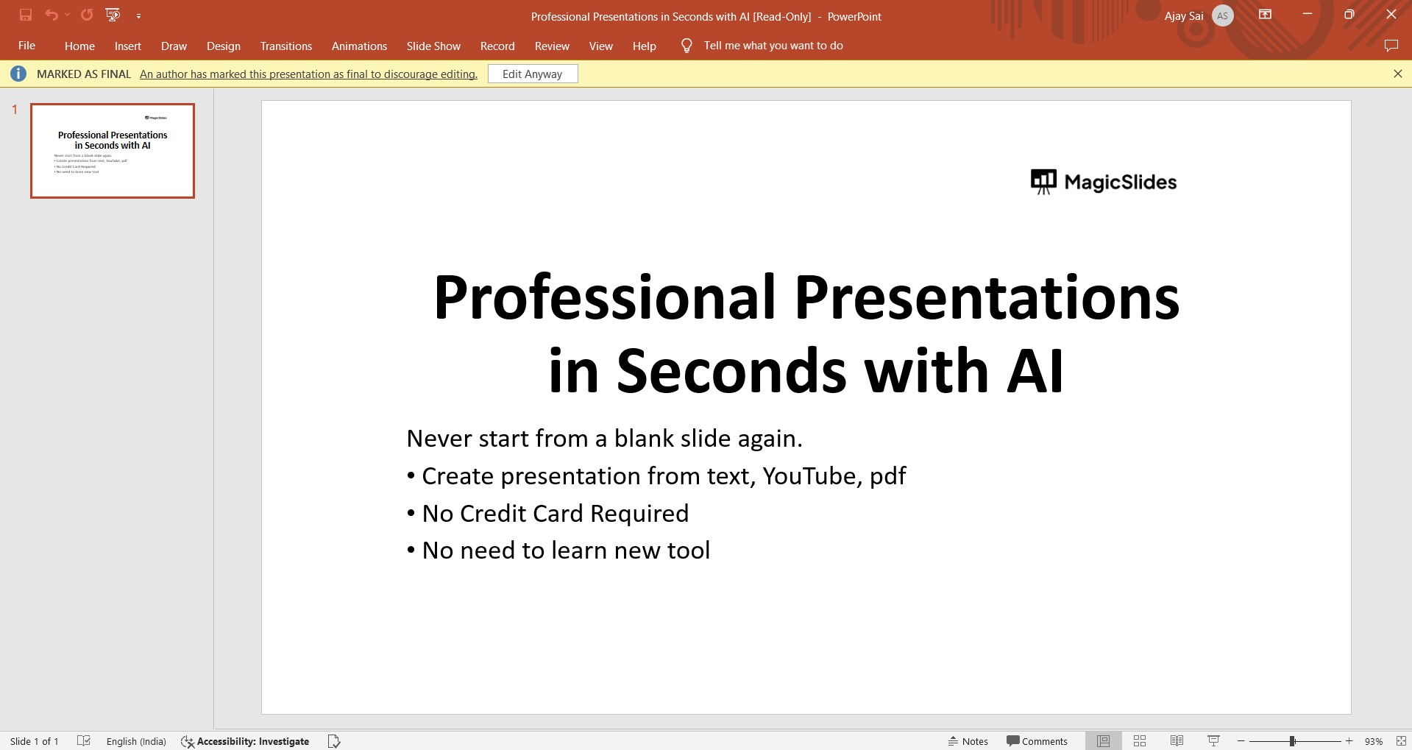This screenshot has width=1412, height=750.
Task: Toggle the Notes pane
Action: tap(968, 741)
